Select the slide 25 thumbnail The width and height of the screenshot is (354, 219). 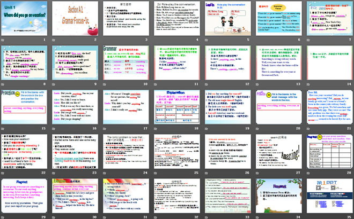pos(177,151)
